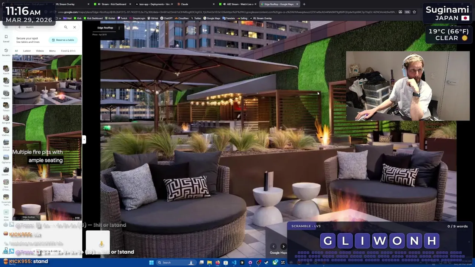Select the Menu photos tab
This screenshot has width=475, height=267.
[x=52, y=51]
